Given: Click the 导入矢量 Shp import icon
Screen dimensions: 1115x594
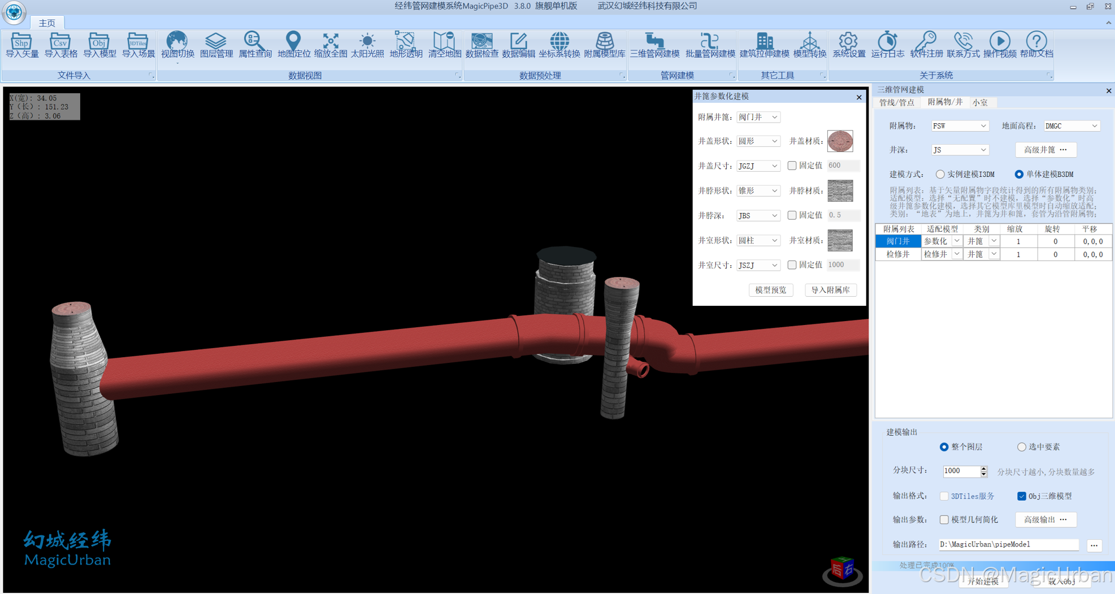Looking at the screenshot, I should click(x=22, y=45).
